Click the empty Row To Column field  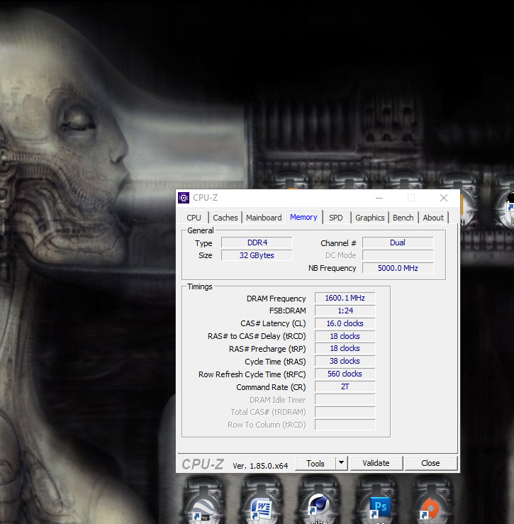(x=345, y=425)
